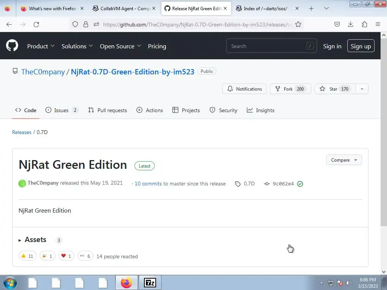Viewport: 387px width, 290px height.
Task: Open the Insights tab
Action: tap(260, 110)
